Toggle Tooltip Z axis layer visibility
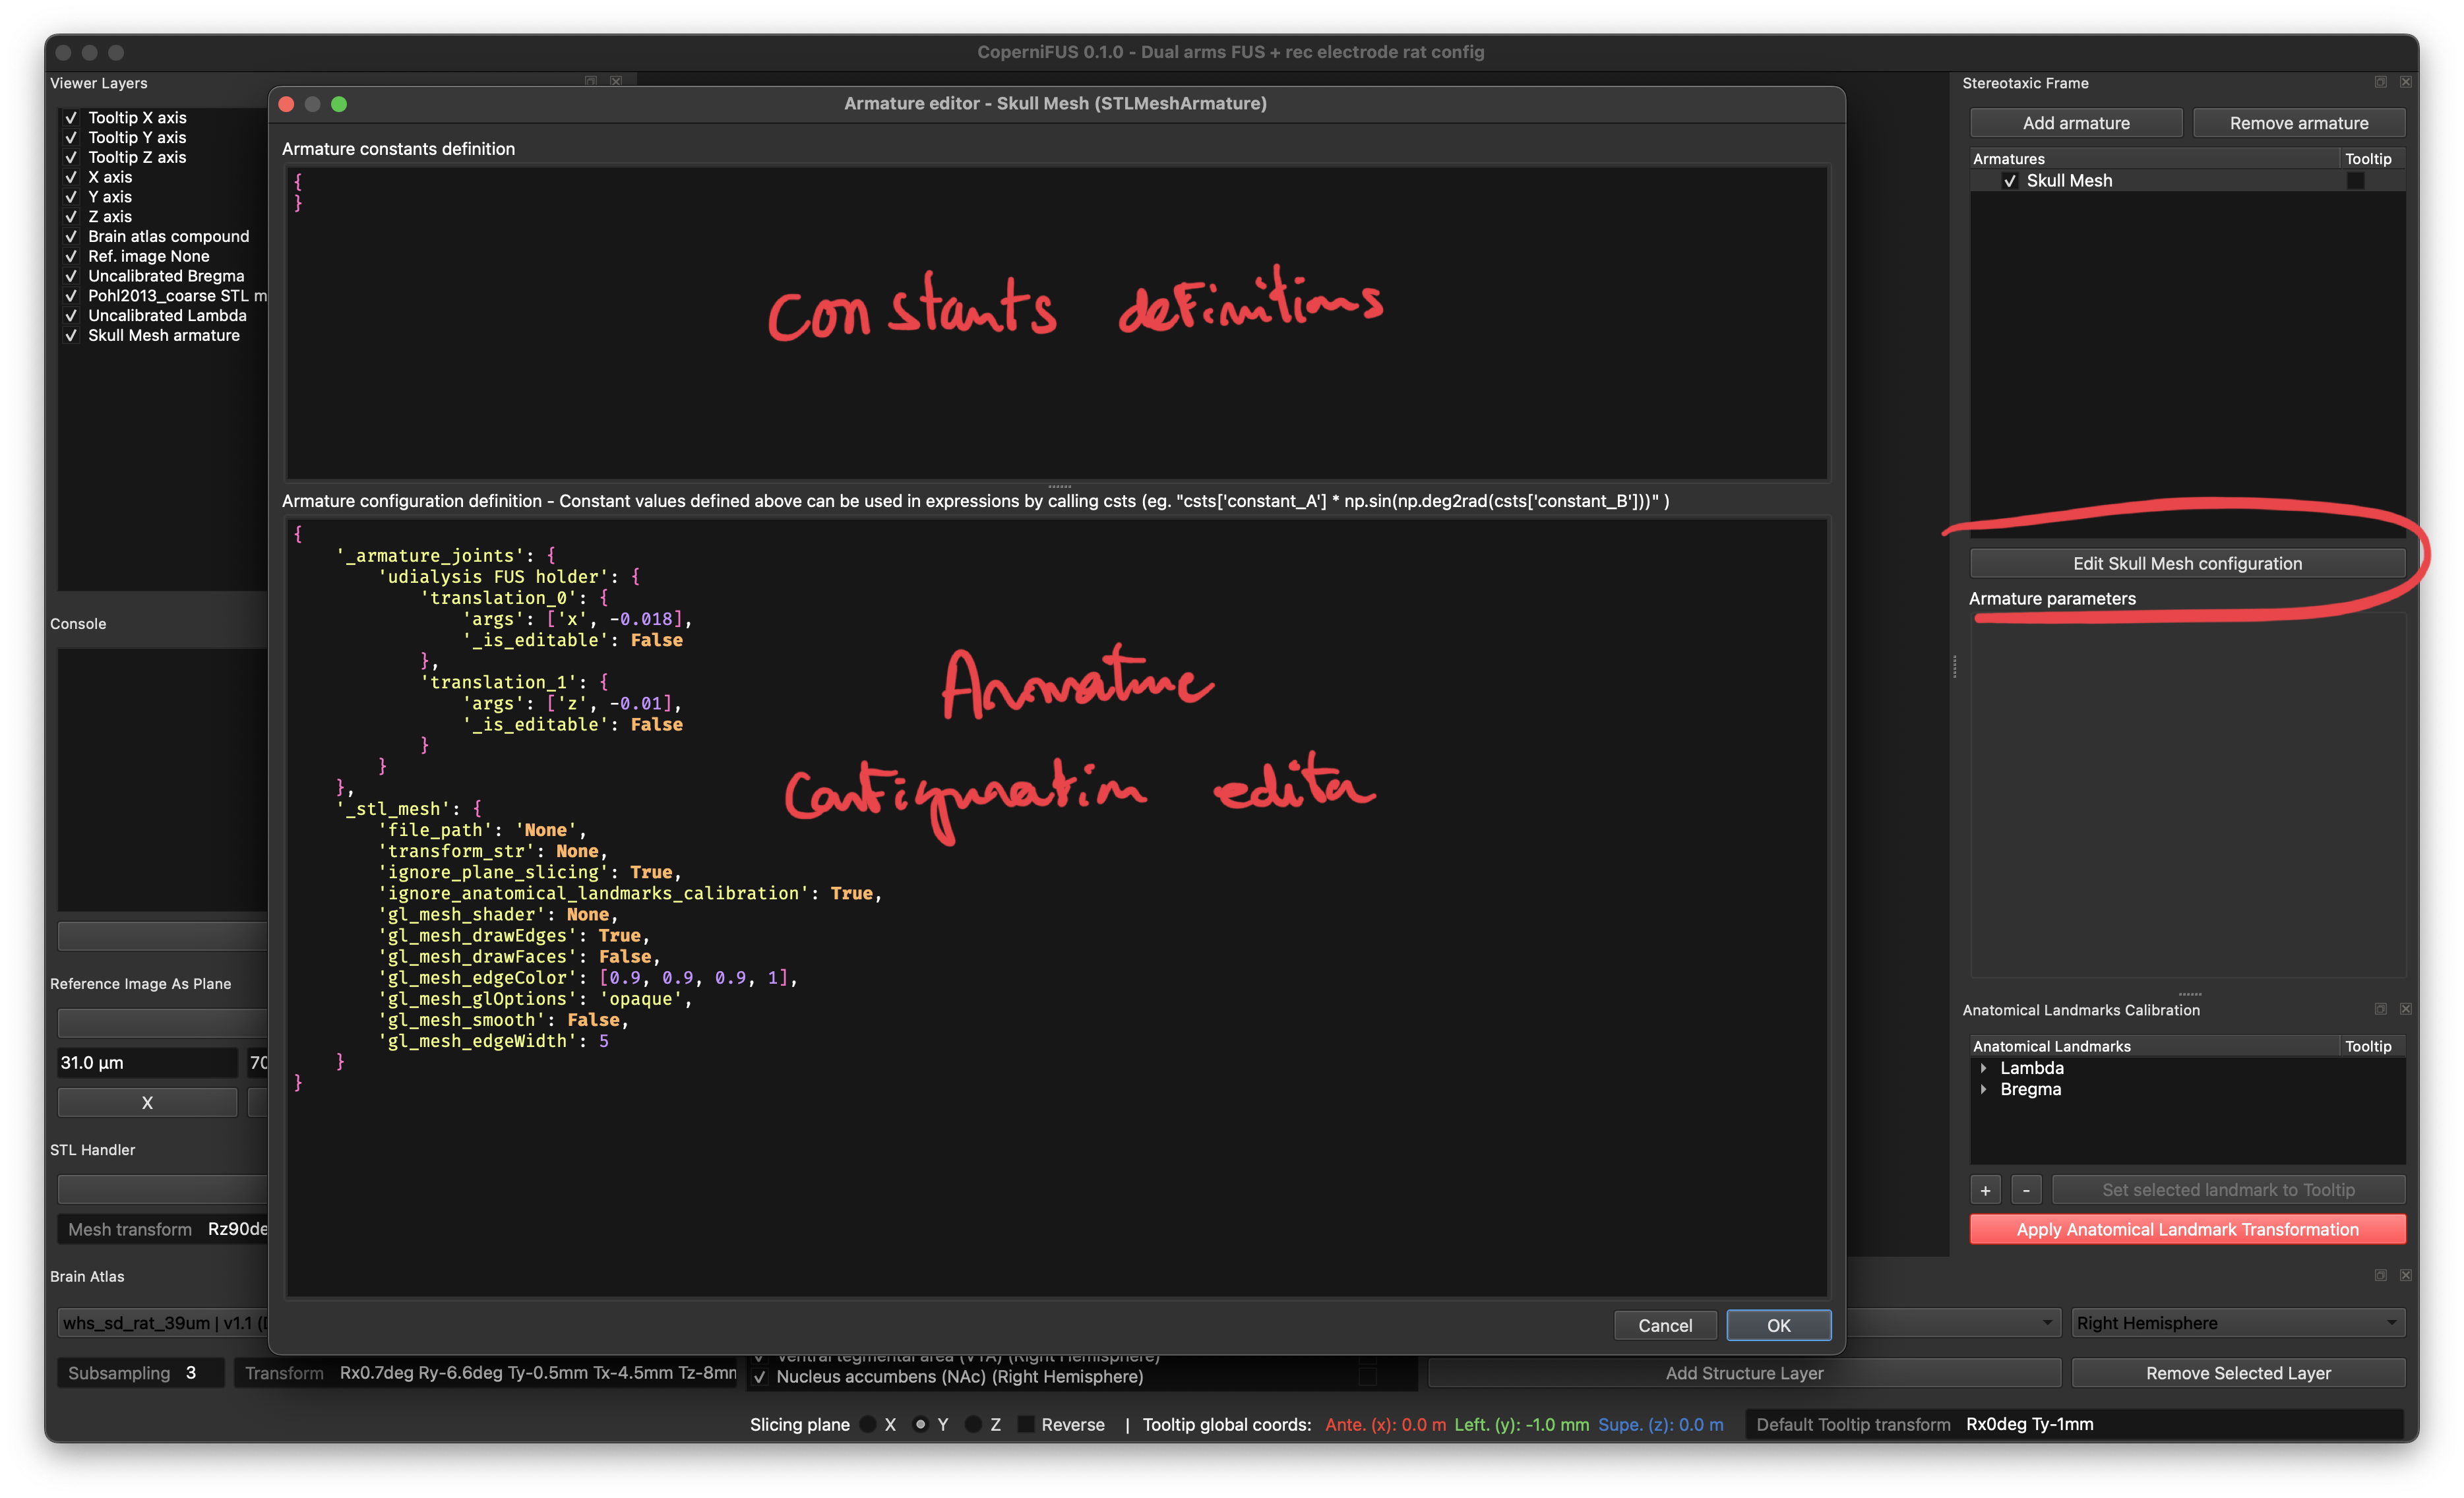 71,157
